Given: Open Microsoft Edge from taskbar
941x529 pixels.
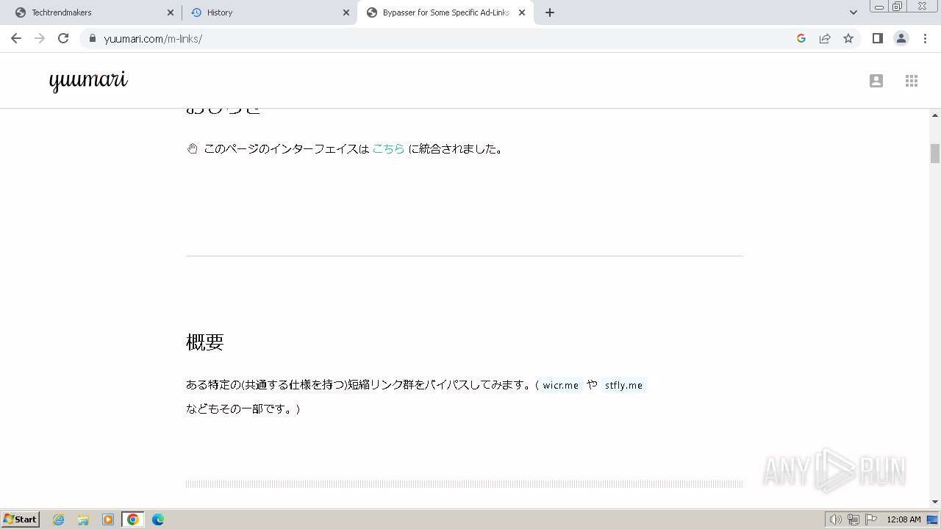Looking at the screenshot, I should pos(158,519).
